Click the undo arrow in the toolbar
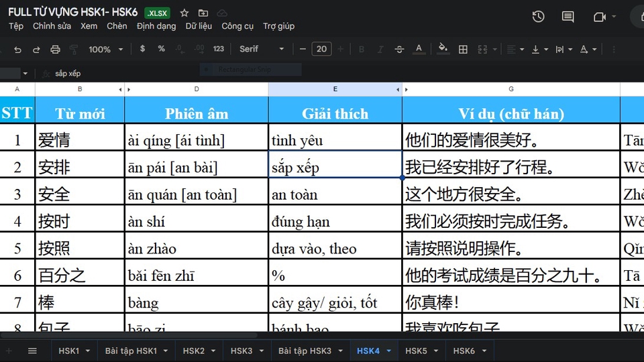The height and width of the screenshot is (362, 644). (18, 49)
